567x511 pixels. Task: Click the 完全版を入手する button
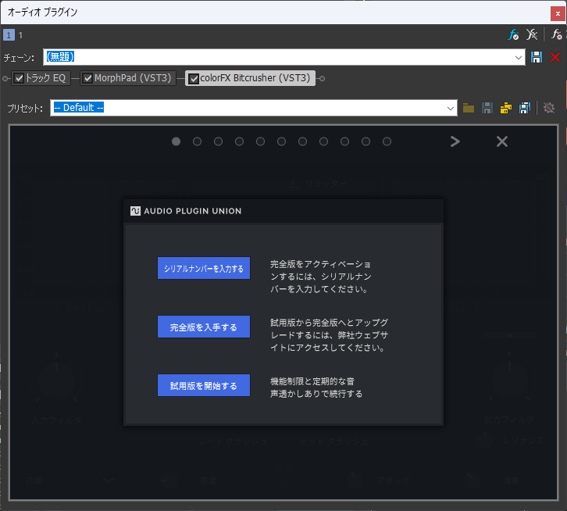coord(204,327)
